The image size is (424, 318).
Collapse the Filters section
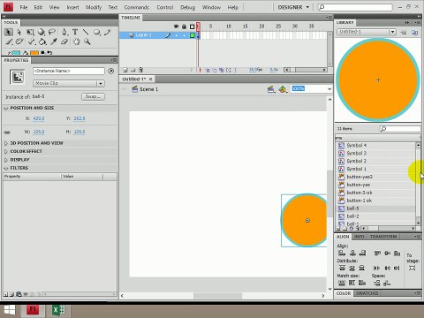(6, 168)
